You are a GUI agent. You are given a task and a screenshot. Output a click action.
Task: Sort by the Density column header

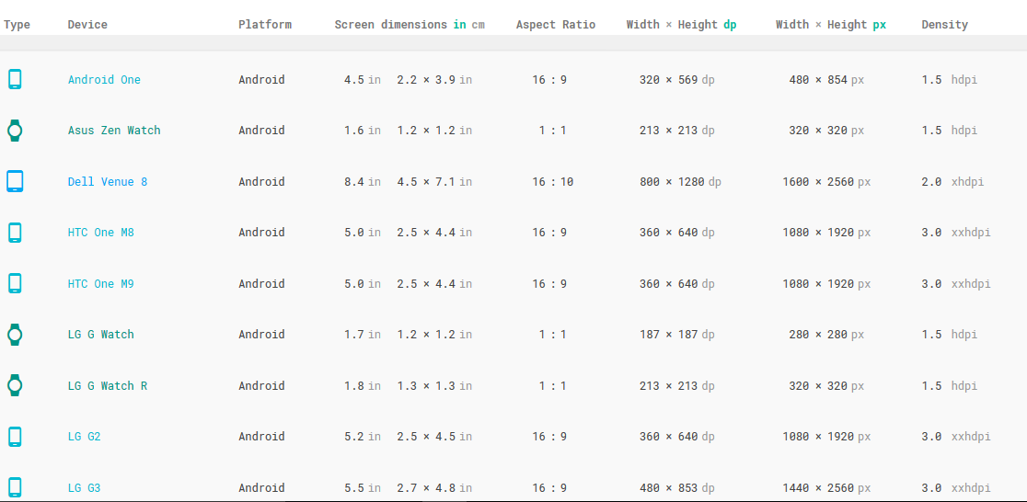tap(944, 25)
